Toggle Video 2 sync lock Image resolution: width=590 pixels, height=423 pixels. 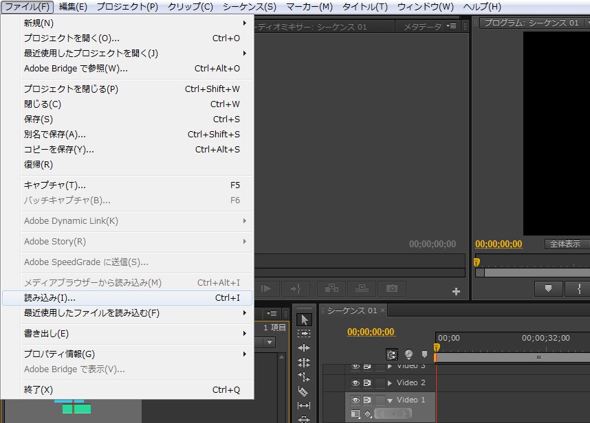[367, 382]
